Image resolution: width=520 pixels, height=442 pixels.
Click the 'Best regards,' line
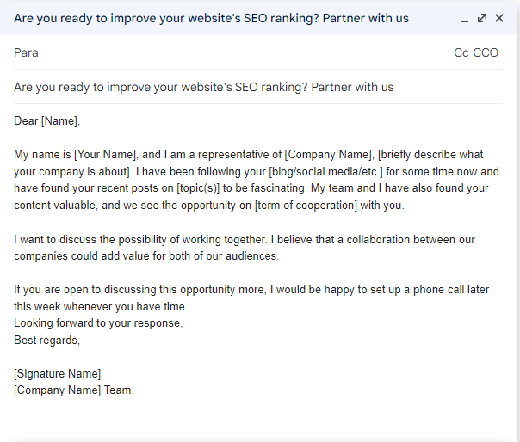click(x=46, y=341)
